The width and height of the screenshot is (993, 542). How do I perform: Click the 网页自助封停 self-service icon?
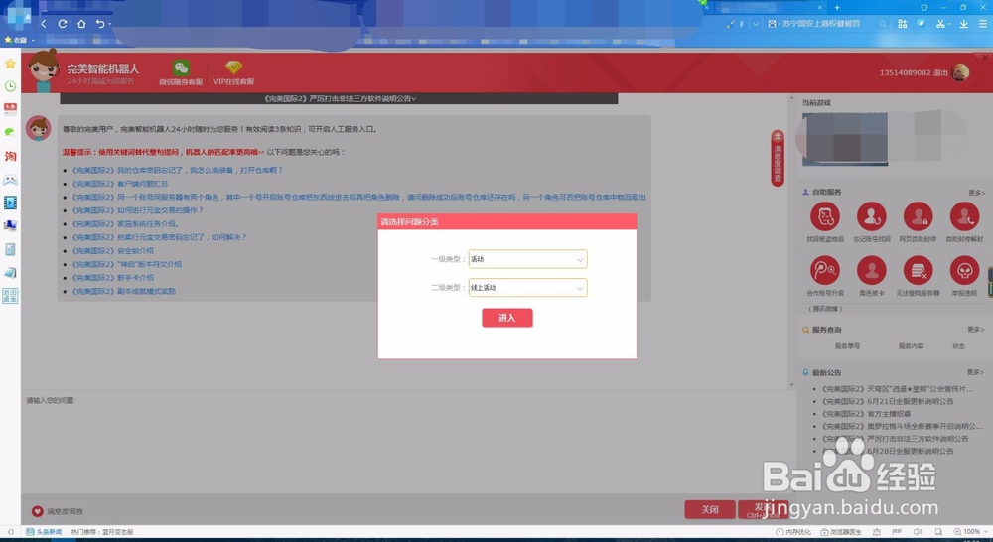[918, 216]
